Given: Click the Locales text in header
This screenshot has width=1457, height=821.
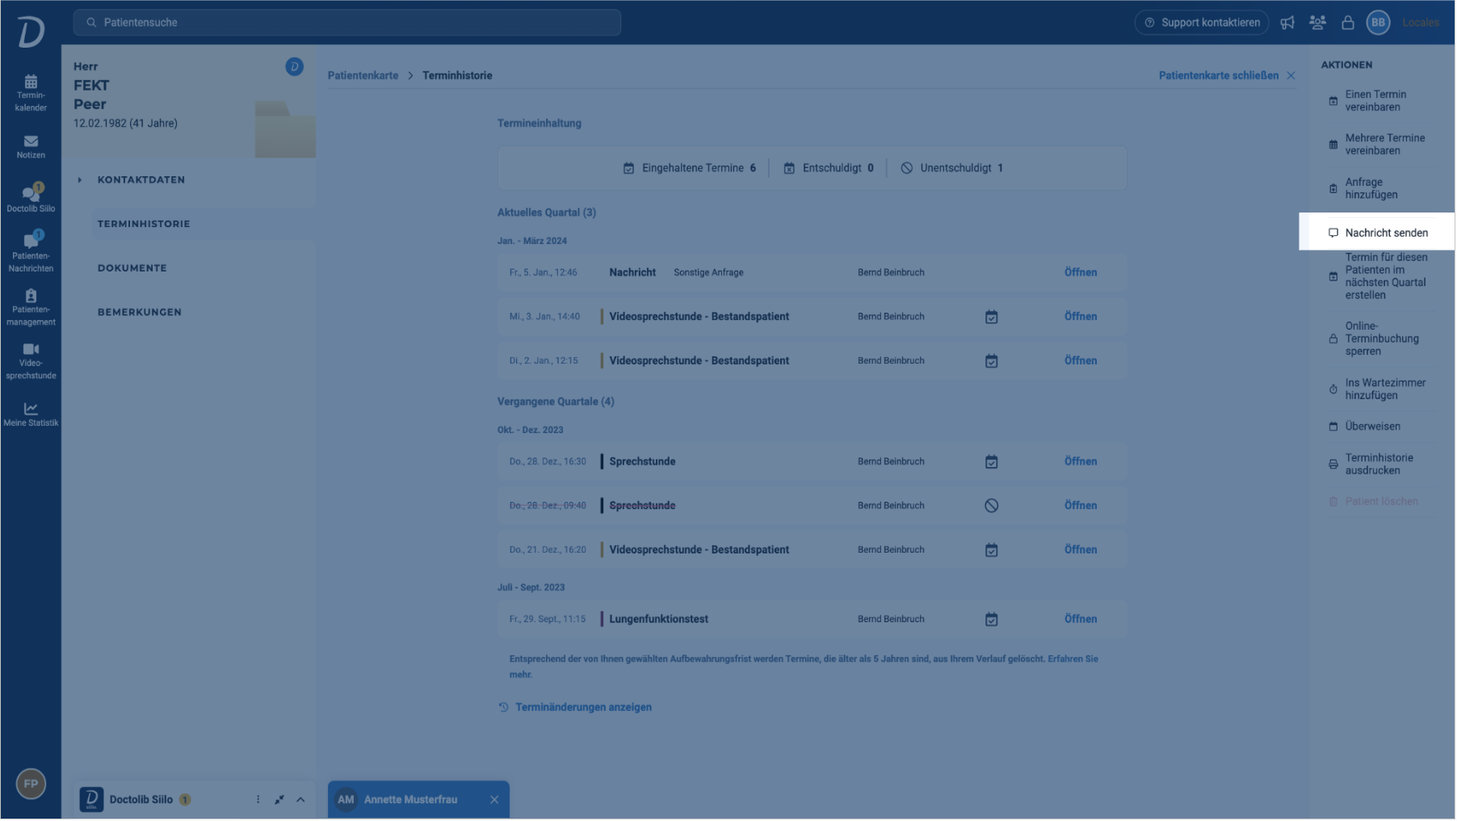Looking at the screenshot, I should 1421,23.
